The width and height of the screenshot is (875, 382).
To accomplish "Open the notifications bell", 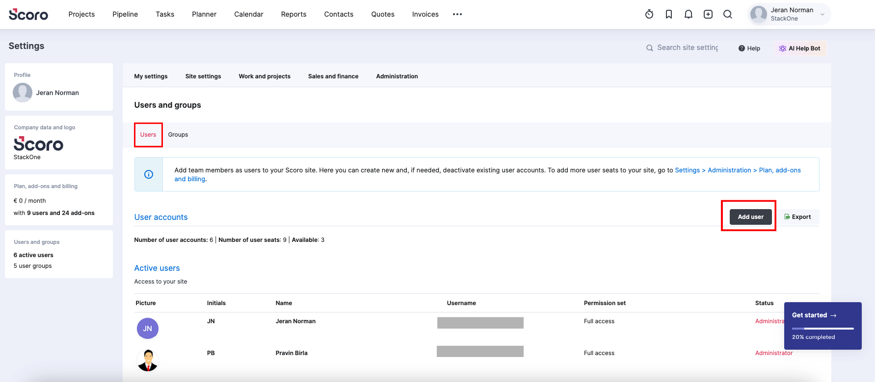I will tap(689, 14).
